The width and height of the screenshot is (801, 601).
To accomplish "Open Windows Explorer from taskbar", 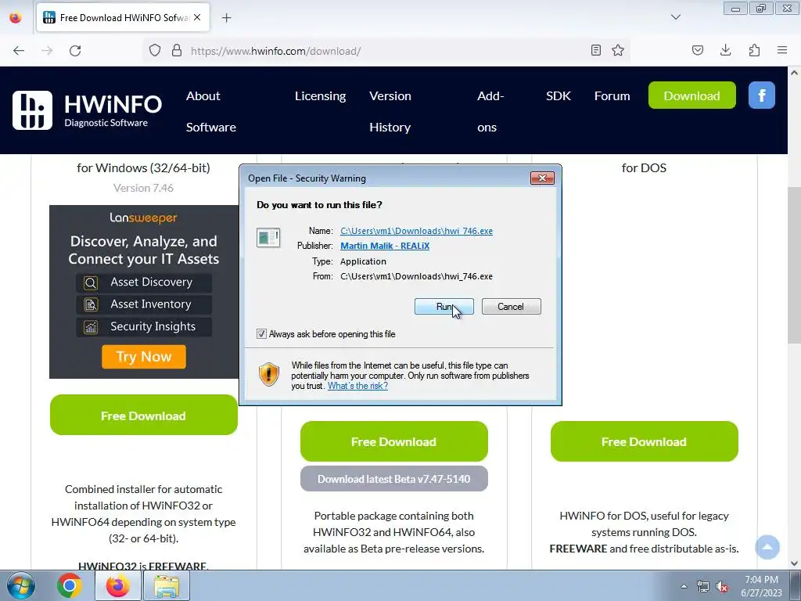I will (x=167, y=585).
